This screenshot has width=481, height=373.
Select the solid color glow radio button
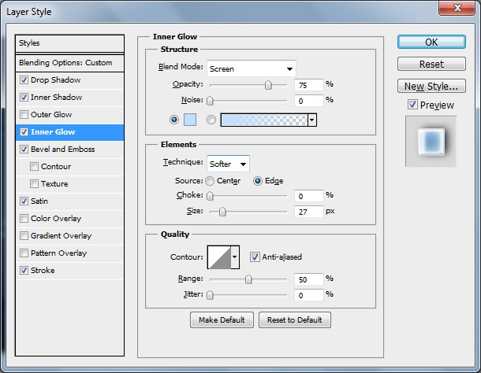[x=174, y=120]
